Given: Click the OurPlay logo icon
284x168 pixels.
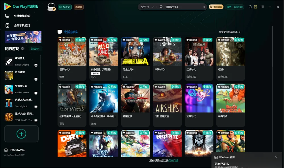Looking at the screenshot, I should pyautogui.click(x=7, y=7).
